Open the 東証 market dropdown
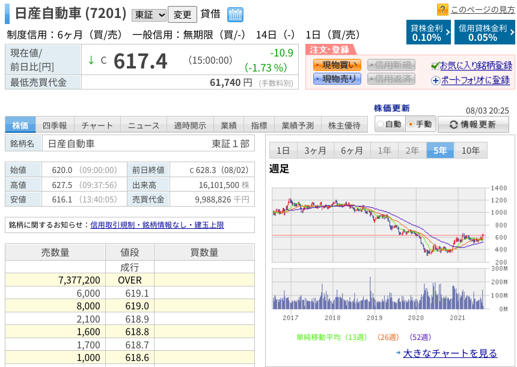 click(x=148, y=15)
